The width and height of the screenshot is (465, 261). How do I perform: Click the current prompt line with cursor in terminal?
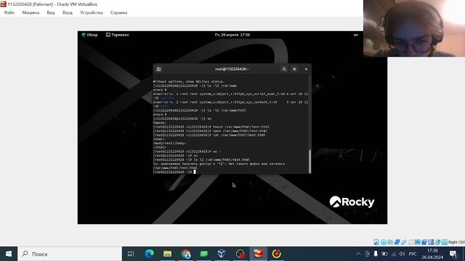[x=174, y=172]
